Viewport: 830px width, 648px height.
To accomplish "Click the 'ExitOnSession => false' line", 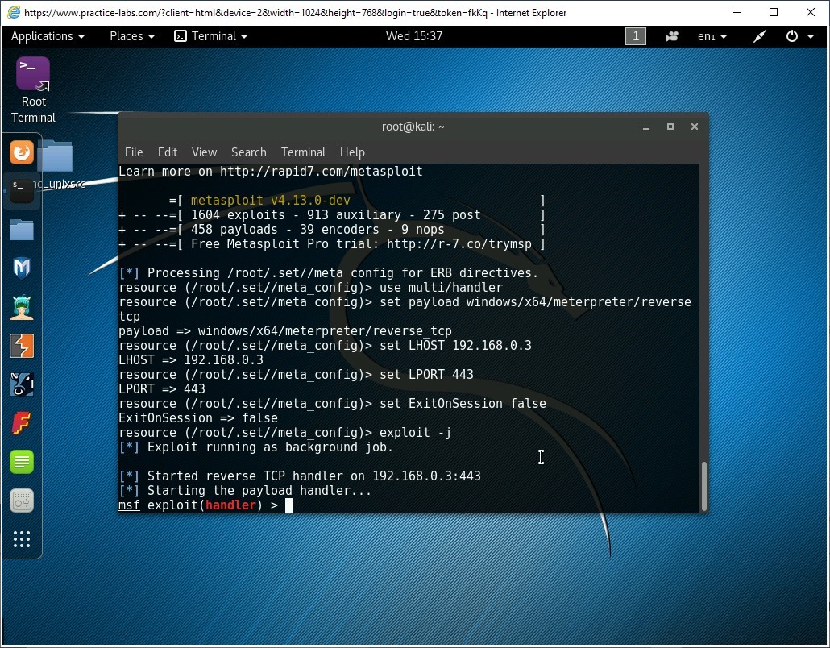I will coord(198,418).
